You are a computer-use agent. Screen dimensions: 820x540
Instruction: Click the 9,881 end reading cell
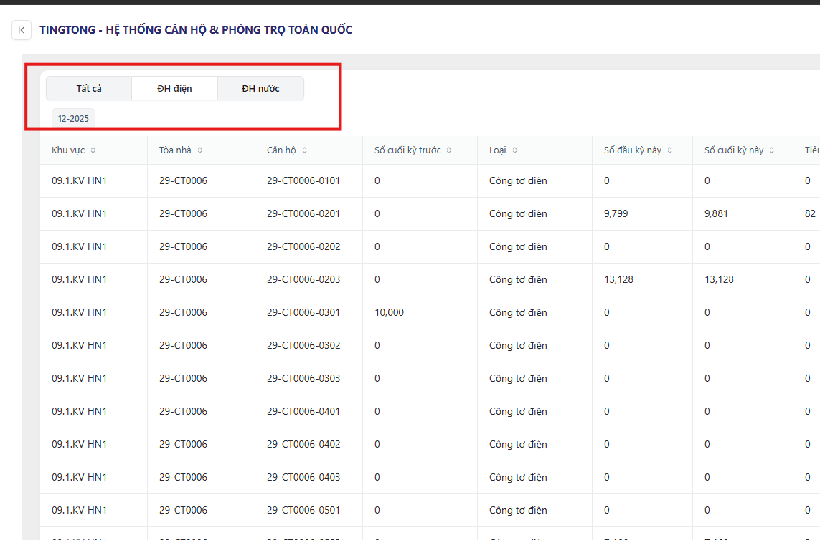pyautogui.click(x=716, y=213)
